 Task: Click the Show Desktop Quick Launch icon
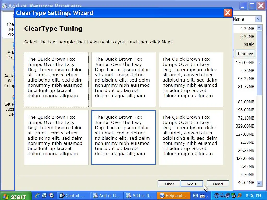point(44,196)
